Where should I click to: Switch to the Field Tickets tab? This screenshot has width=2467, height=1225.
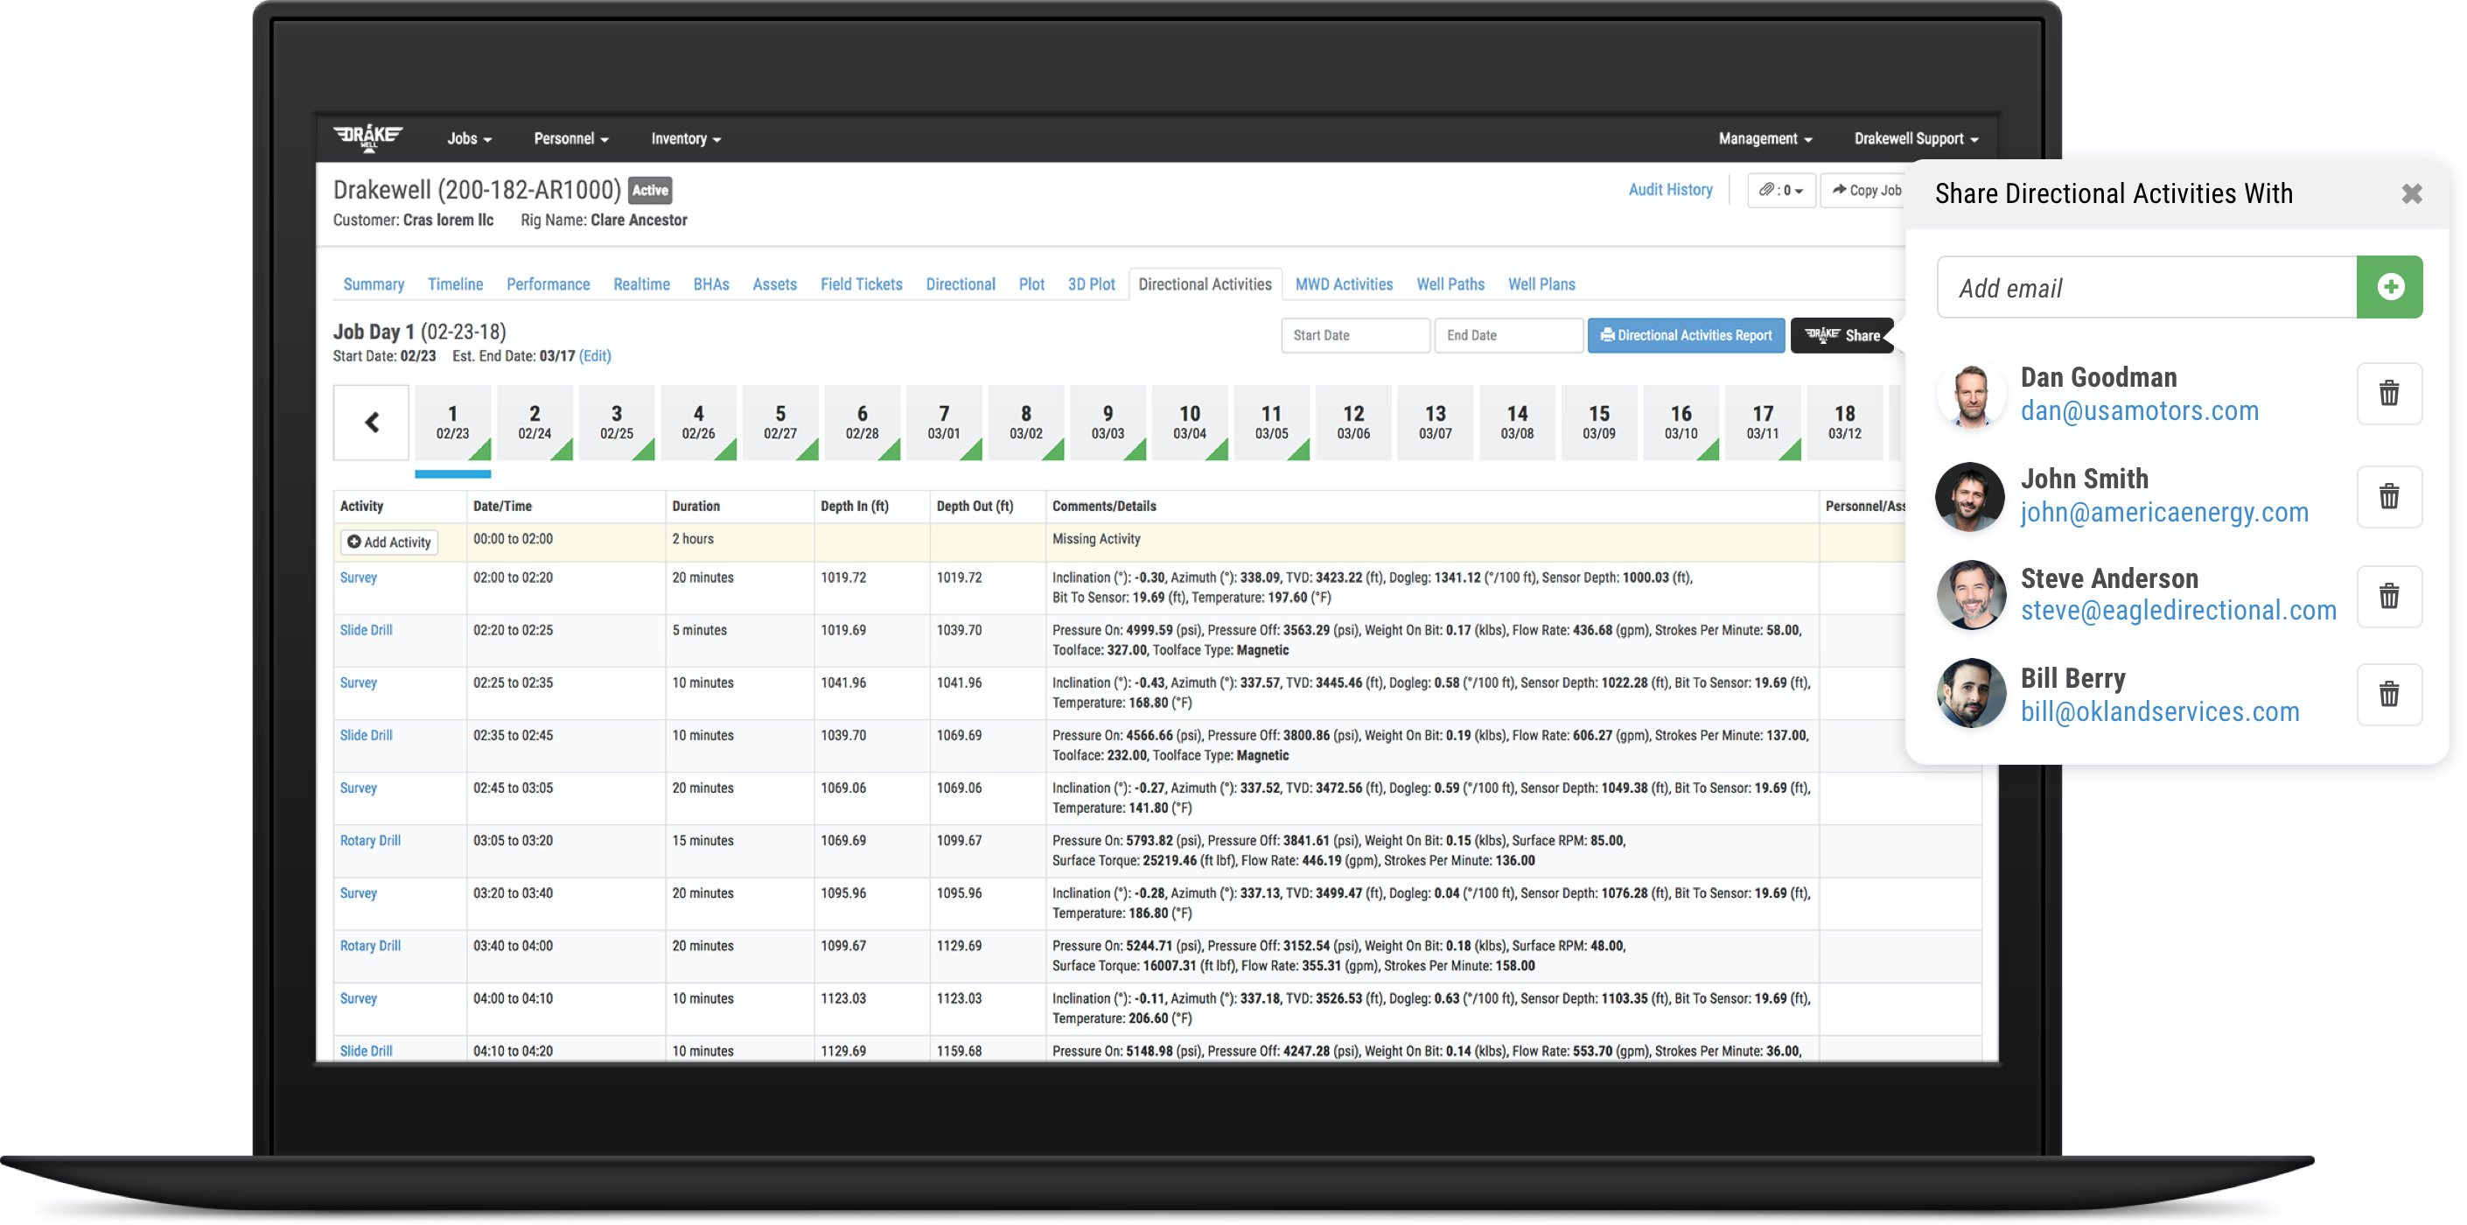point(861,284)
